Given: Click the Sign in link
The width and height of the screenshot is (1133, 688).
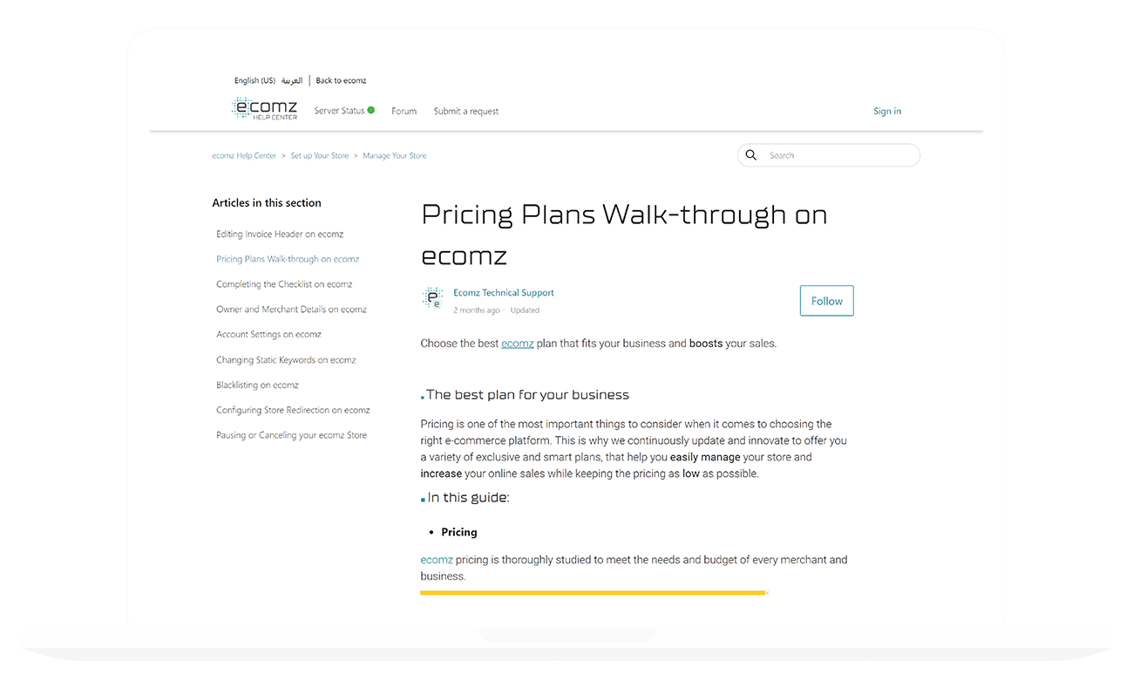Looking at the screenshot, I should (x=887, y=111).
